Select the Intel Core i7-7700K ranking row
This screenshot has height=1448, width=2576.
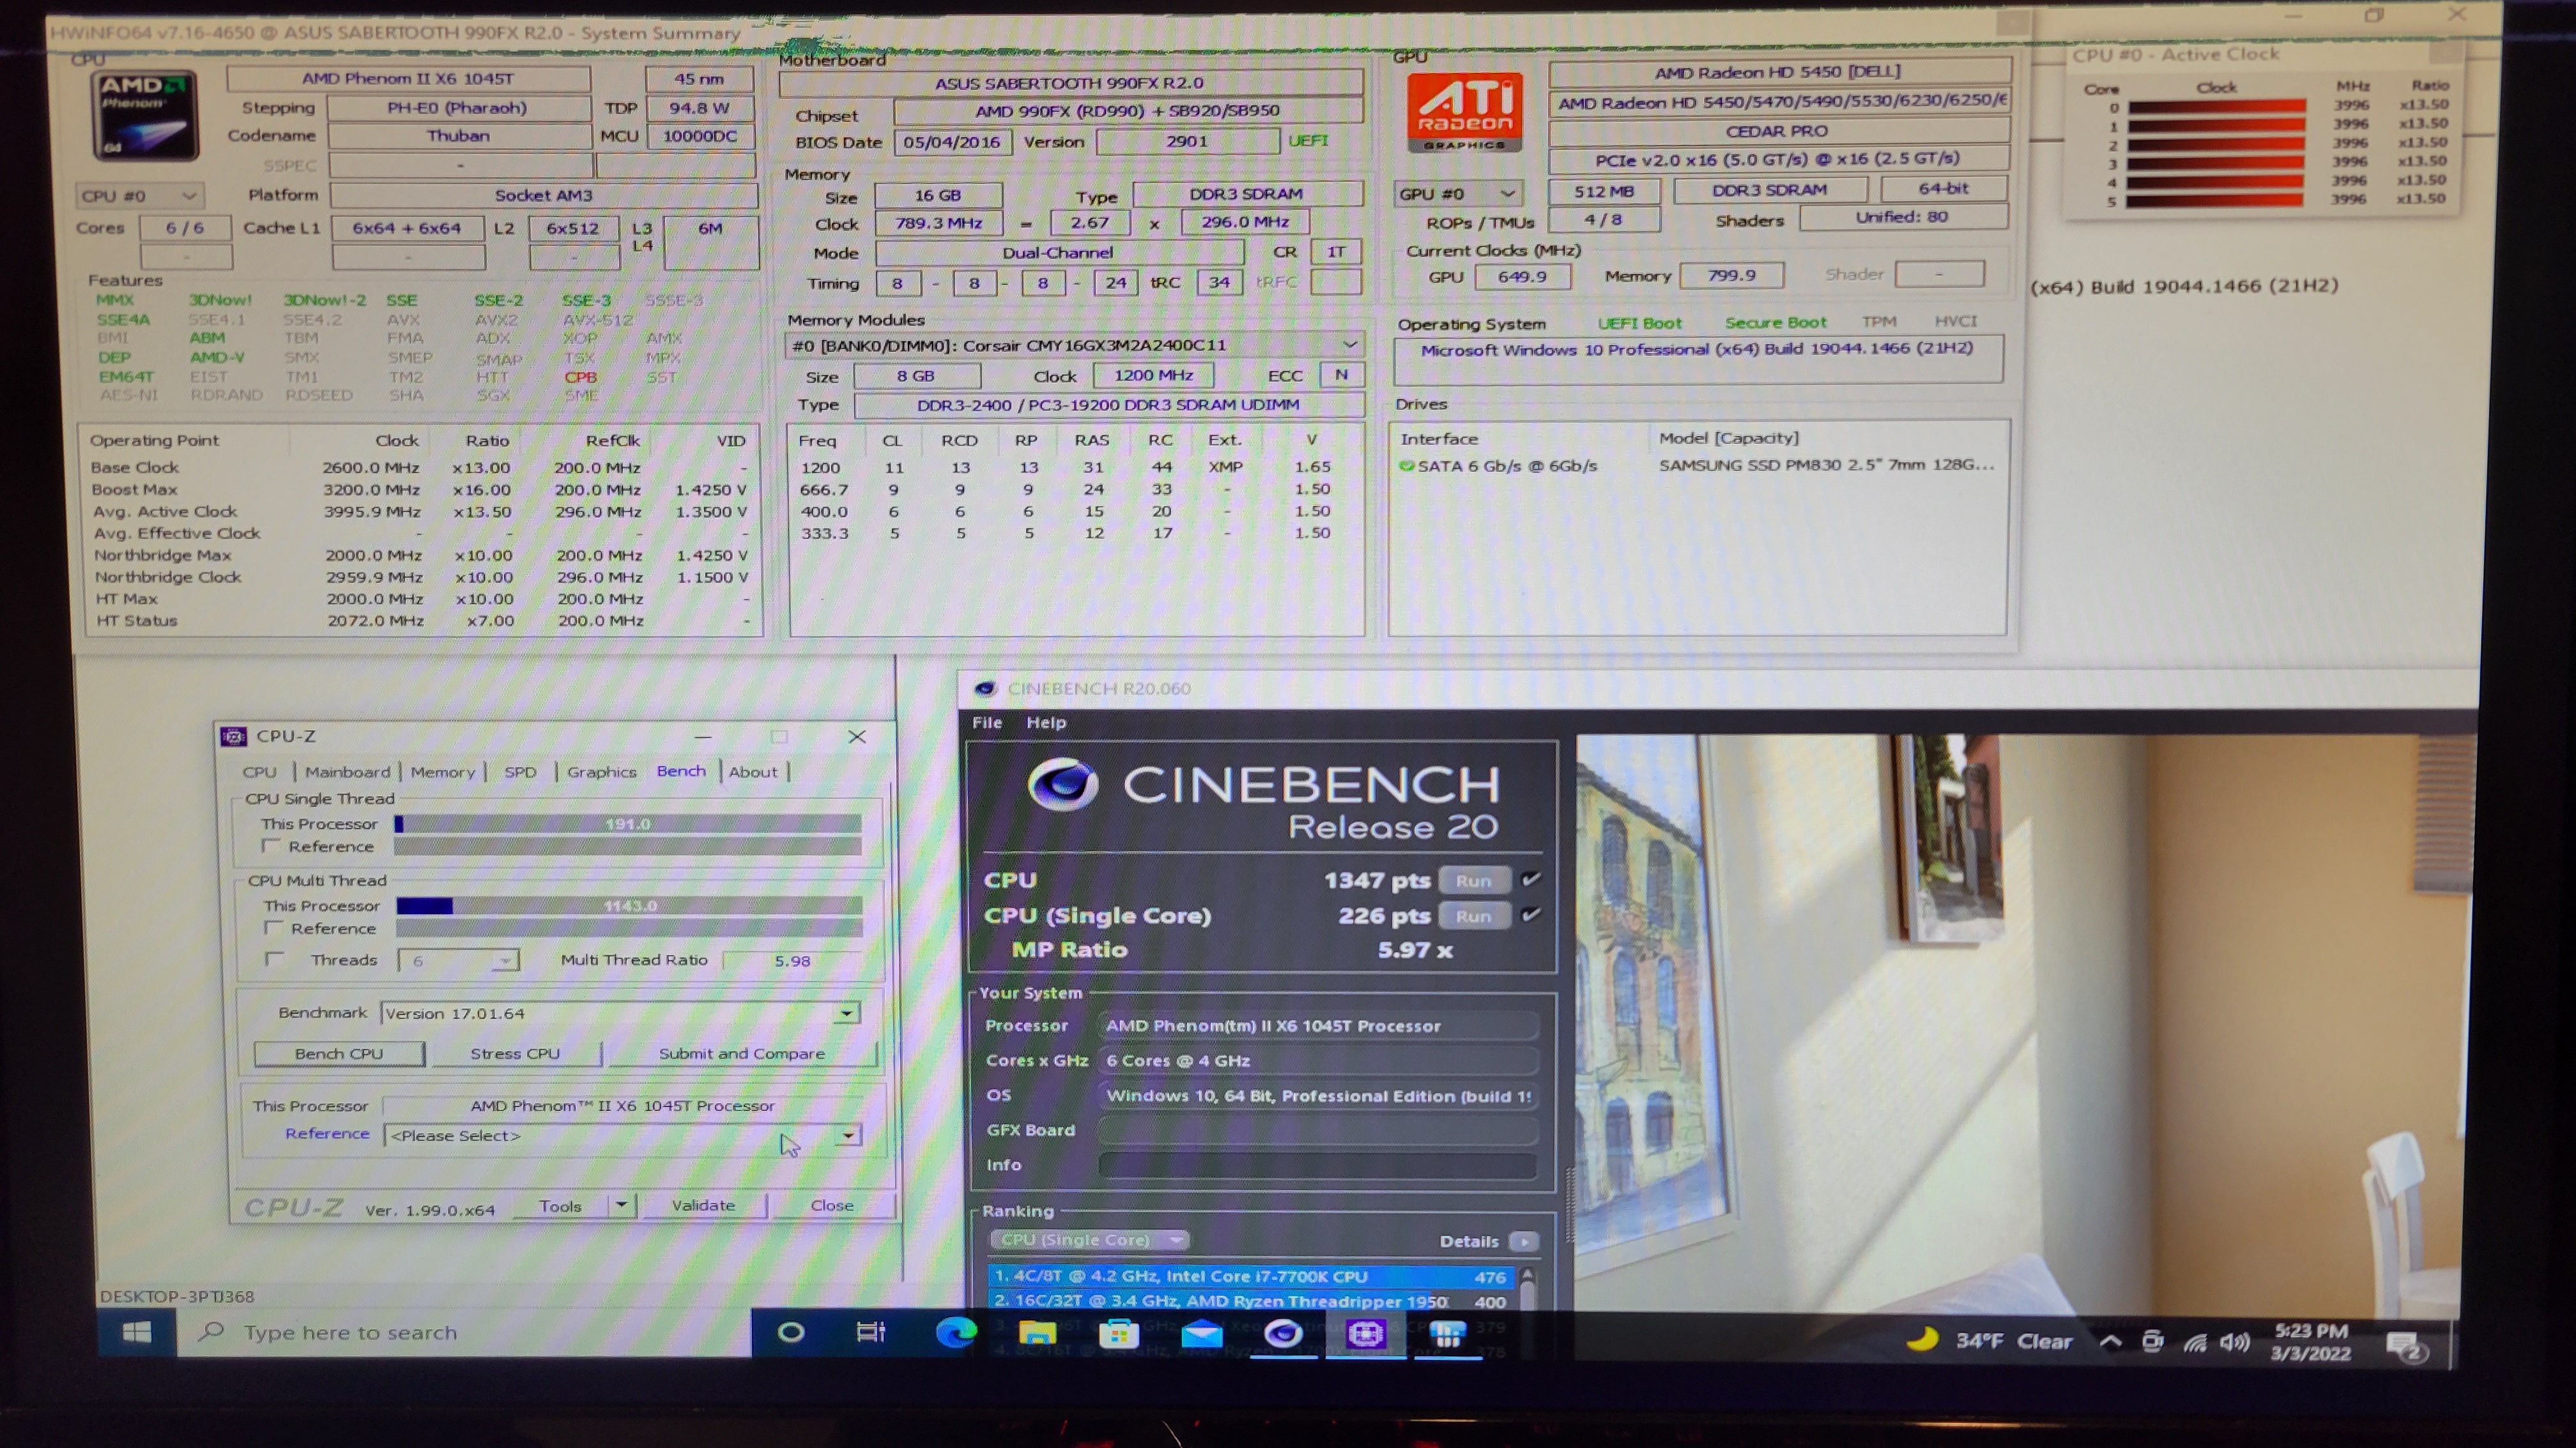[1251, 1276]
